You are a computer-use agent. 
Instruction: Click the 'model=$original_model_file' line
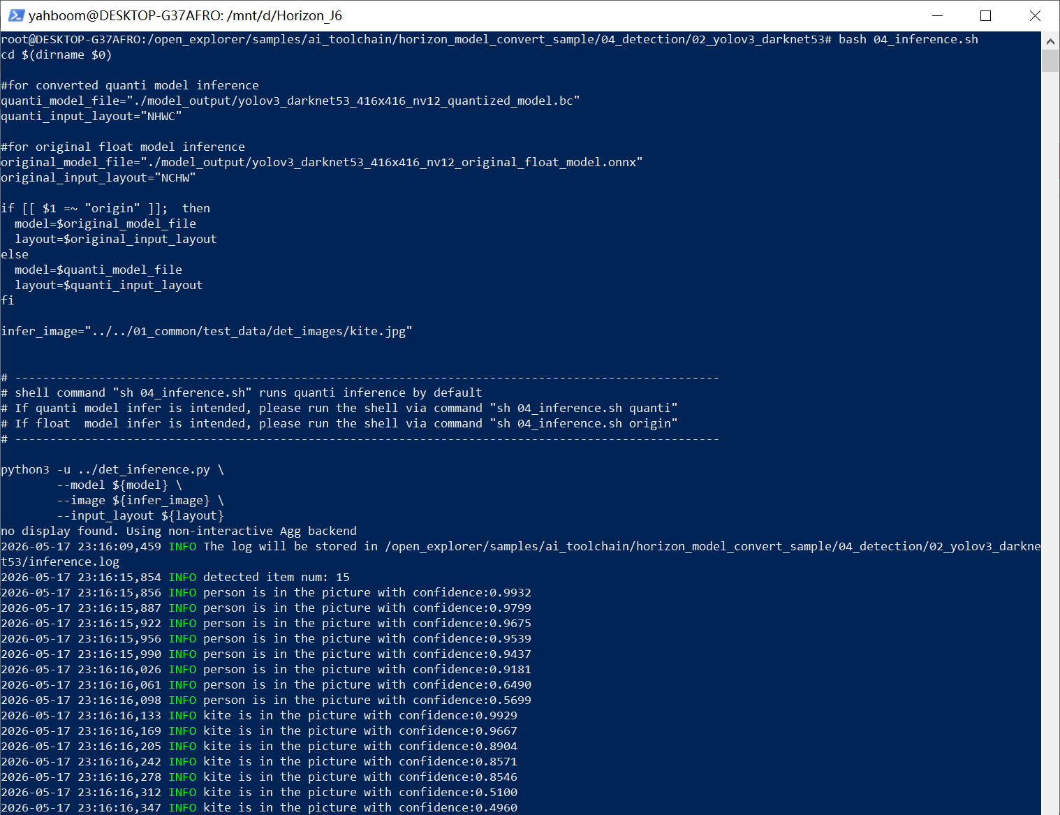coord(105,223)
